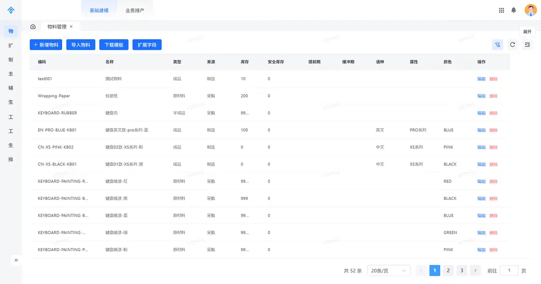Screen dimensions: 541x284
Task: Click the 库存 column header
Action: coord(244,62)
